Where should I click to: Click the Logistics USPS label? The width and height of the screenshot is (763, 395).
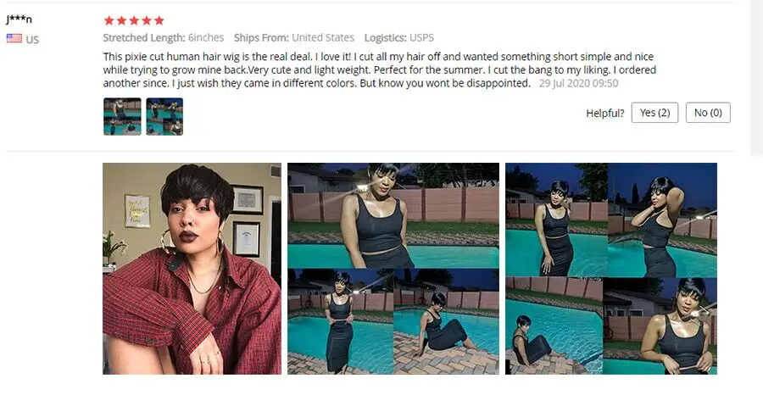pos(399,38)
